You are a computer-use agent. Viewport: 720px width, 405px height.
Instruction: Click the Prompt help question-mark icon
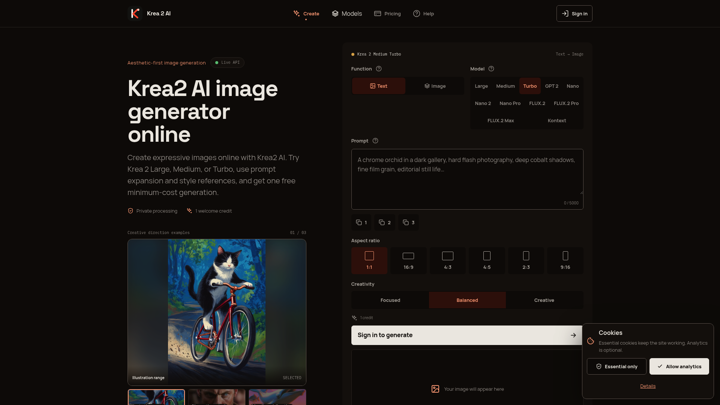[x=375, y=141]
